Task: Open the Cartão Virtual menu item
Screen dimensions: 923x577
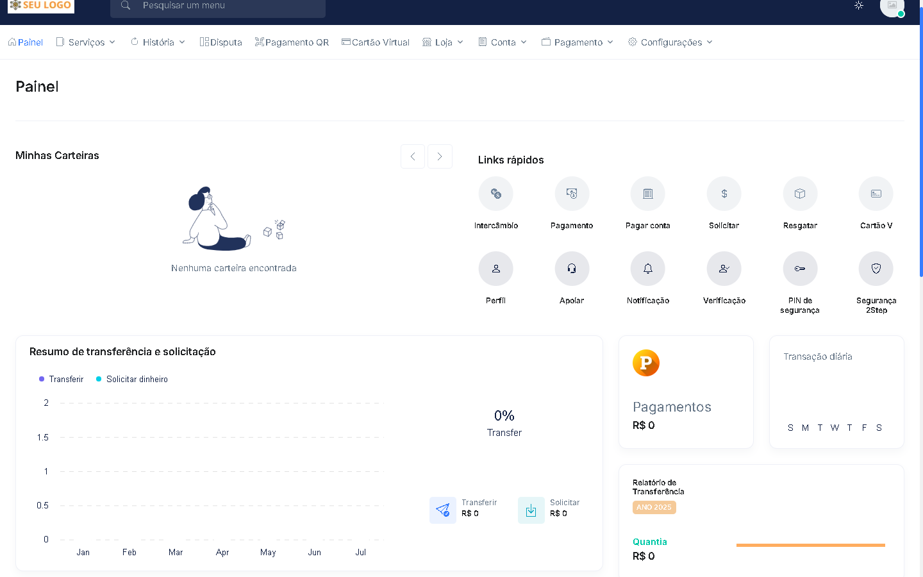Action: coord(375,42)
